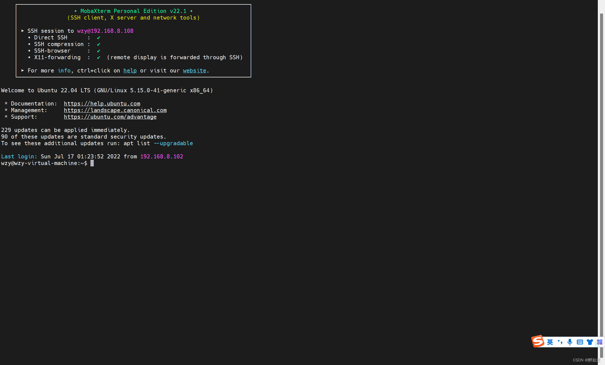
Task: Toggle the Chinese/English punctuation mode
Action: (x=560, y=342)
